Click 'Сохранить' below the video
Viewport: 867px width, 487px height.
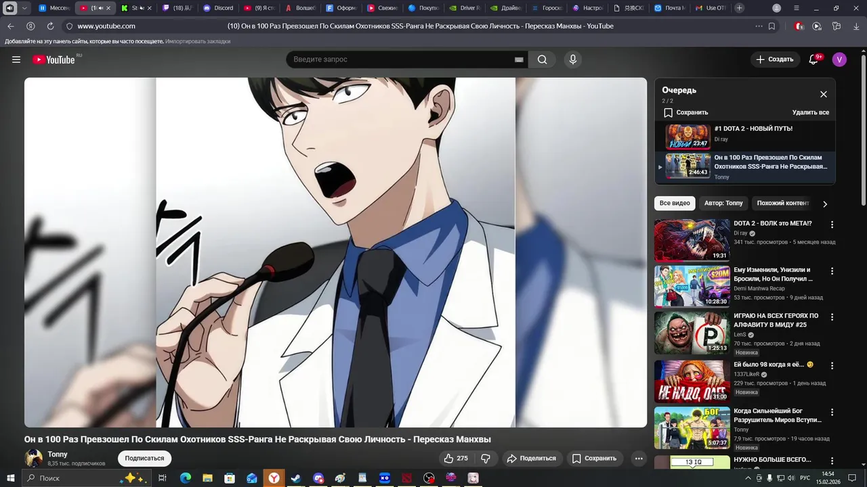[593, 458]
